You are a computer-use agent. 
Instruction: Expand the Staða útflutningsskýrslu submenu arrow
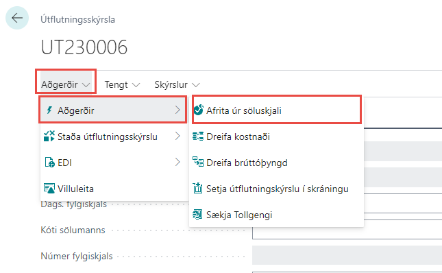[x=177, y=136]
